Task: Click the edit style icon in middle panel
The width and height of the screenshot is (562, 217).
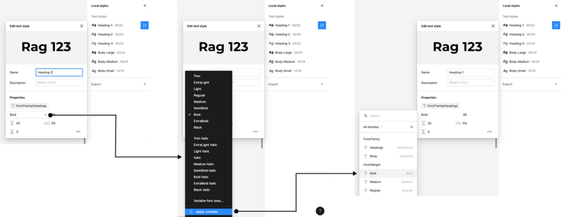Action: click(322, 25)
